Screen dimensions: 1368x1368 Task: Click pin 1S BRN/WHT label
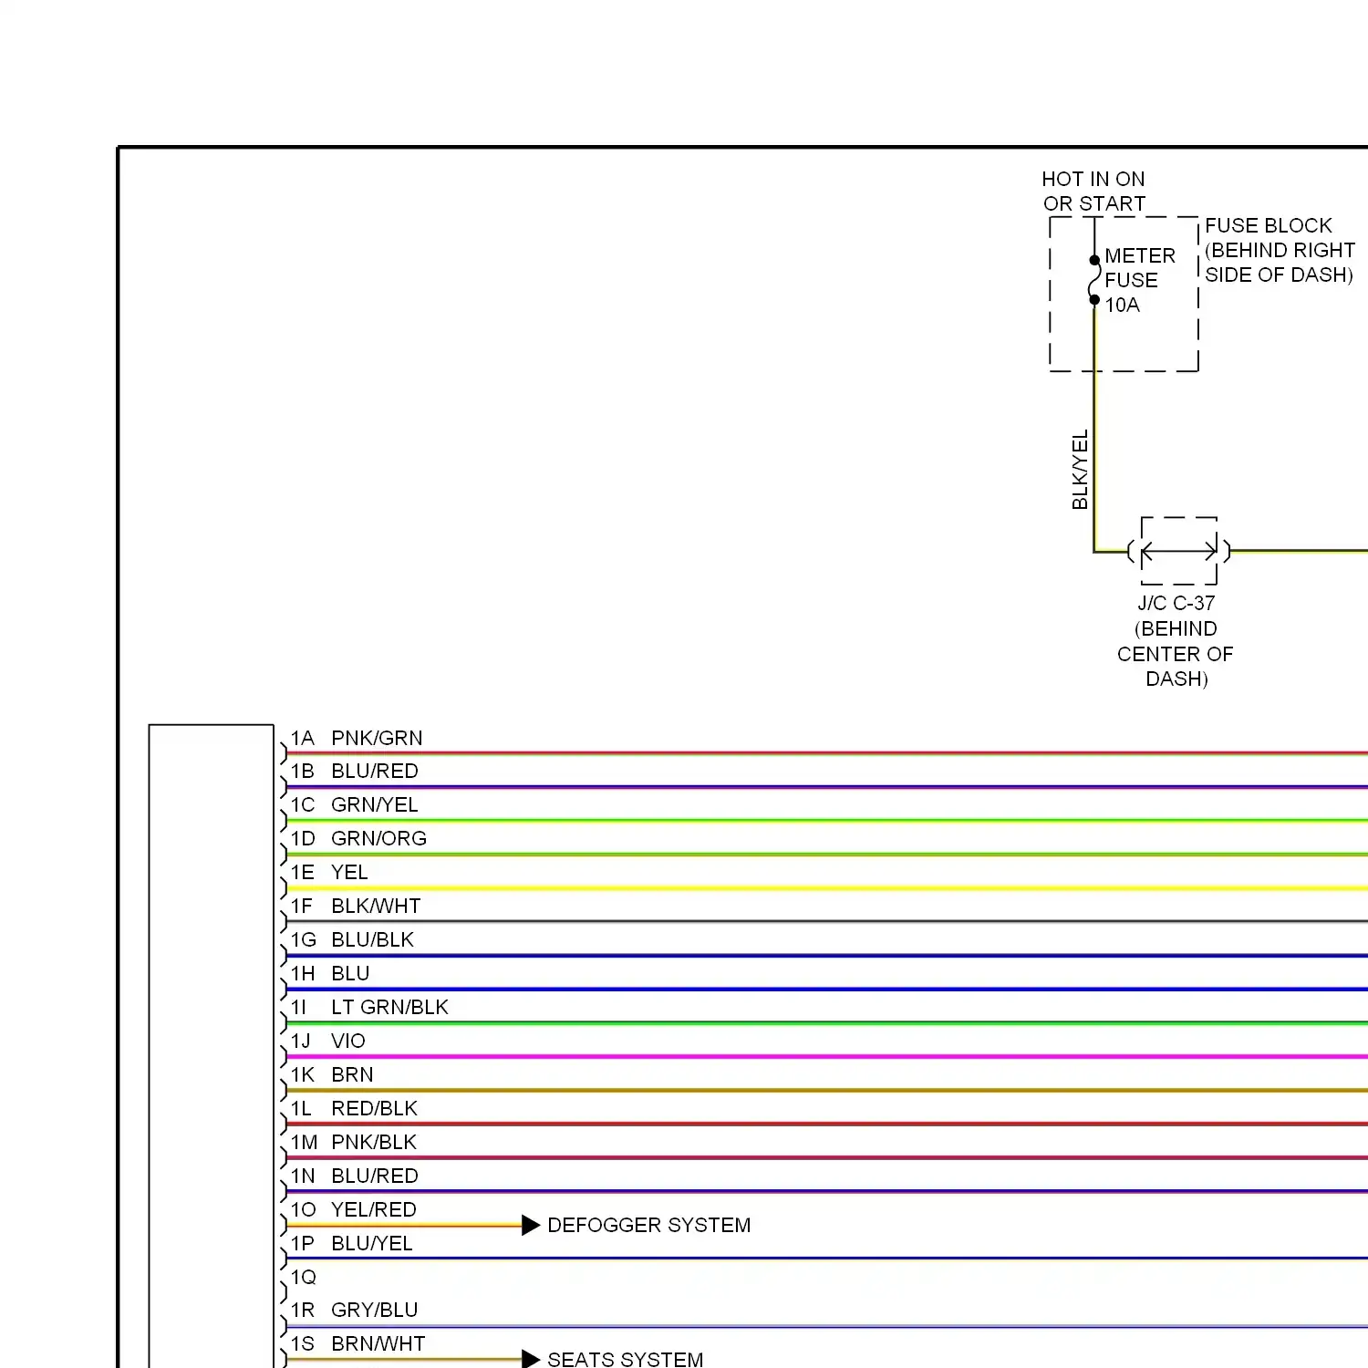[x=358, y=1343]
